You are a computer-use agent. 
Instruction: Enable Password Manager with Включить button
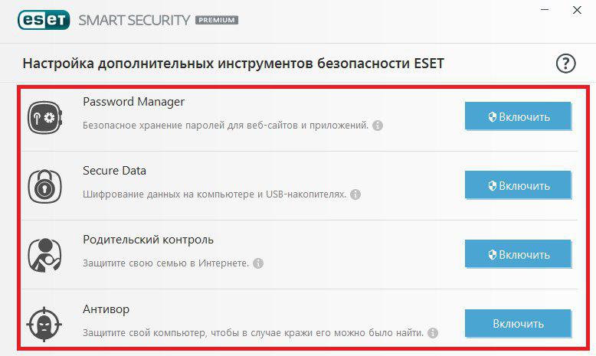(x=518, y=116)
